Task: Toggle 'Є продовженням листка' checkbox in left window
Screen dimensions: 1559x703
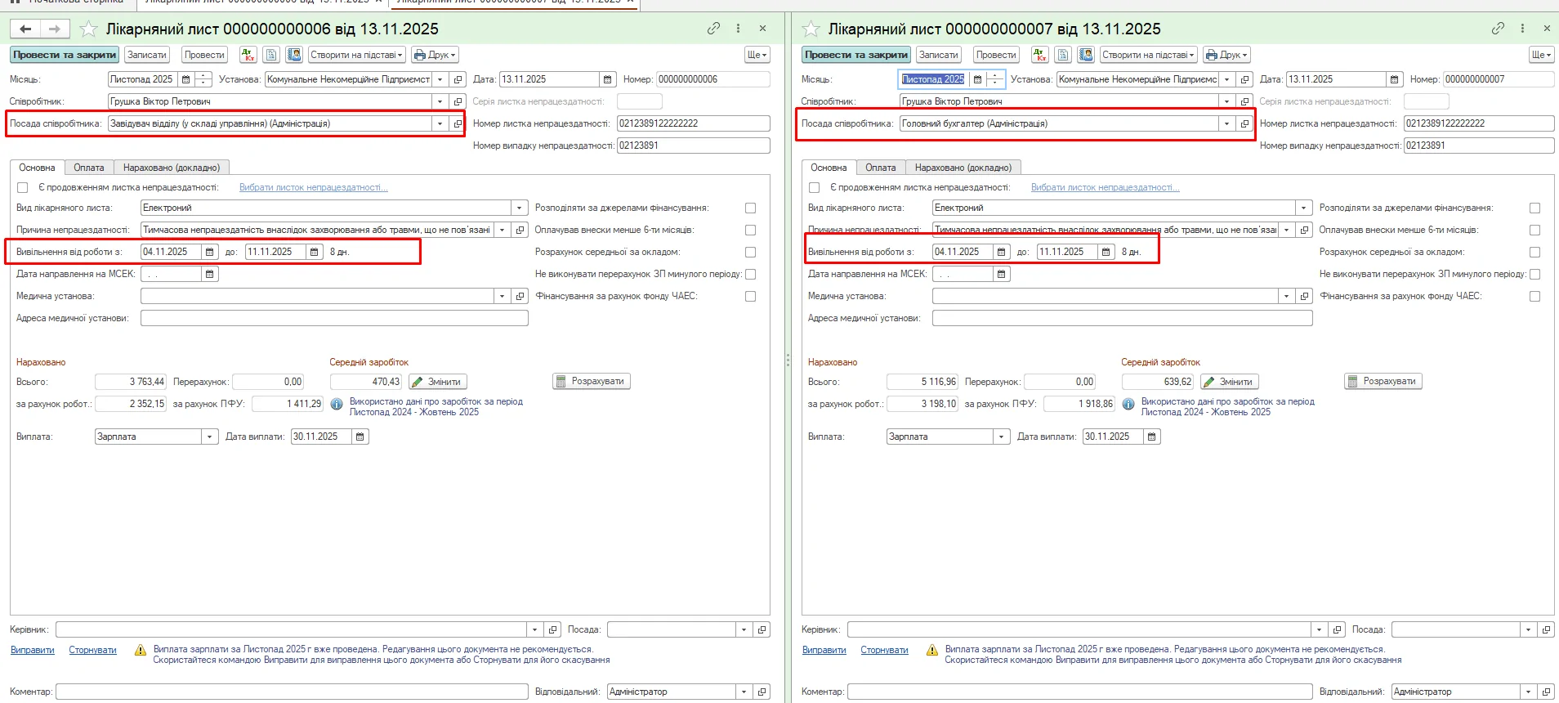Action: (23, 187)
